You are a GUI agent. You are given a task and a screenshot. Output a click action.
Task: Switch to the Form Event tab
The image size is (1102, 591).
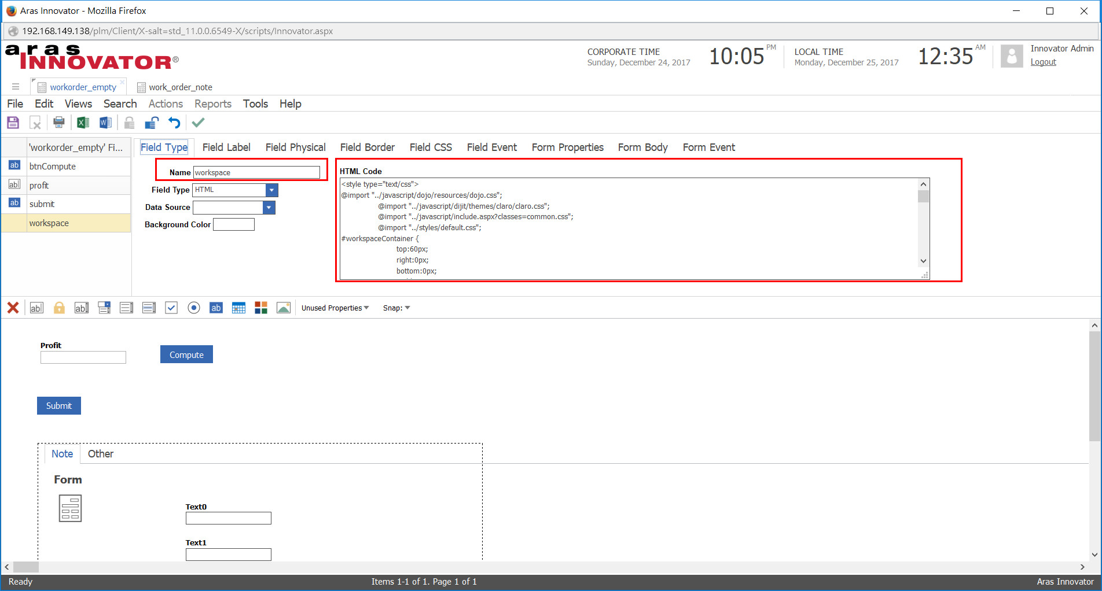click(708, 147)
